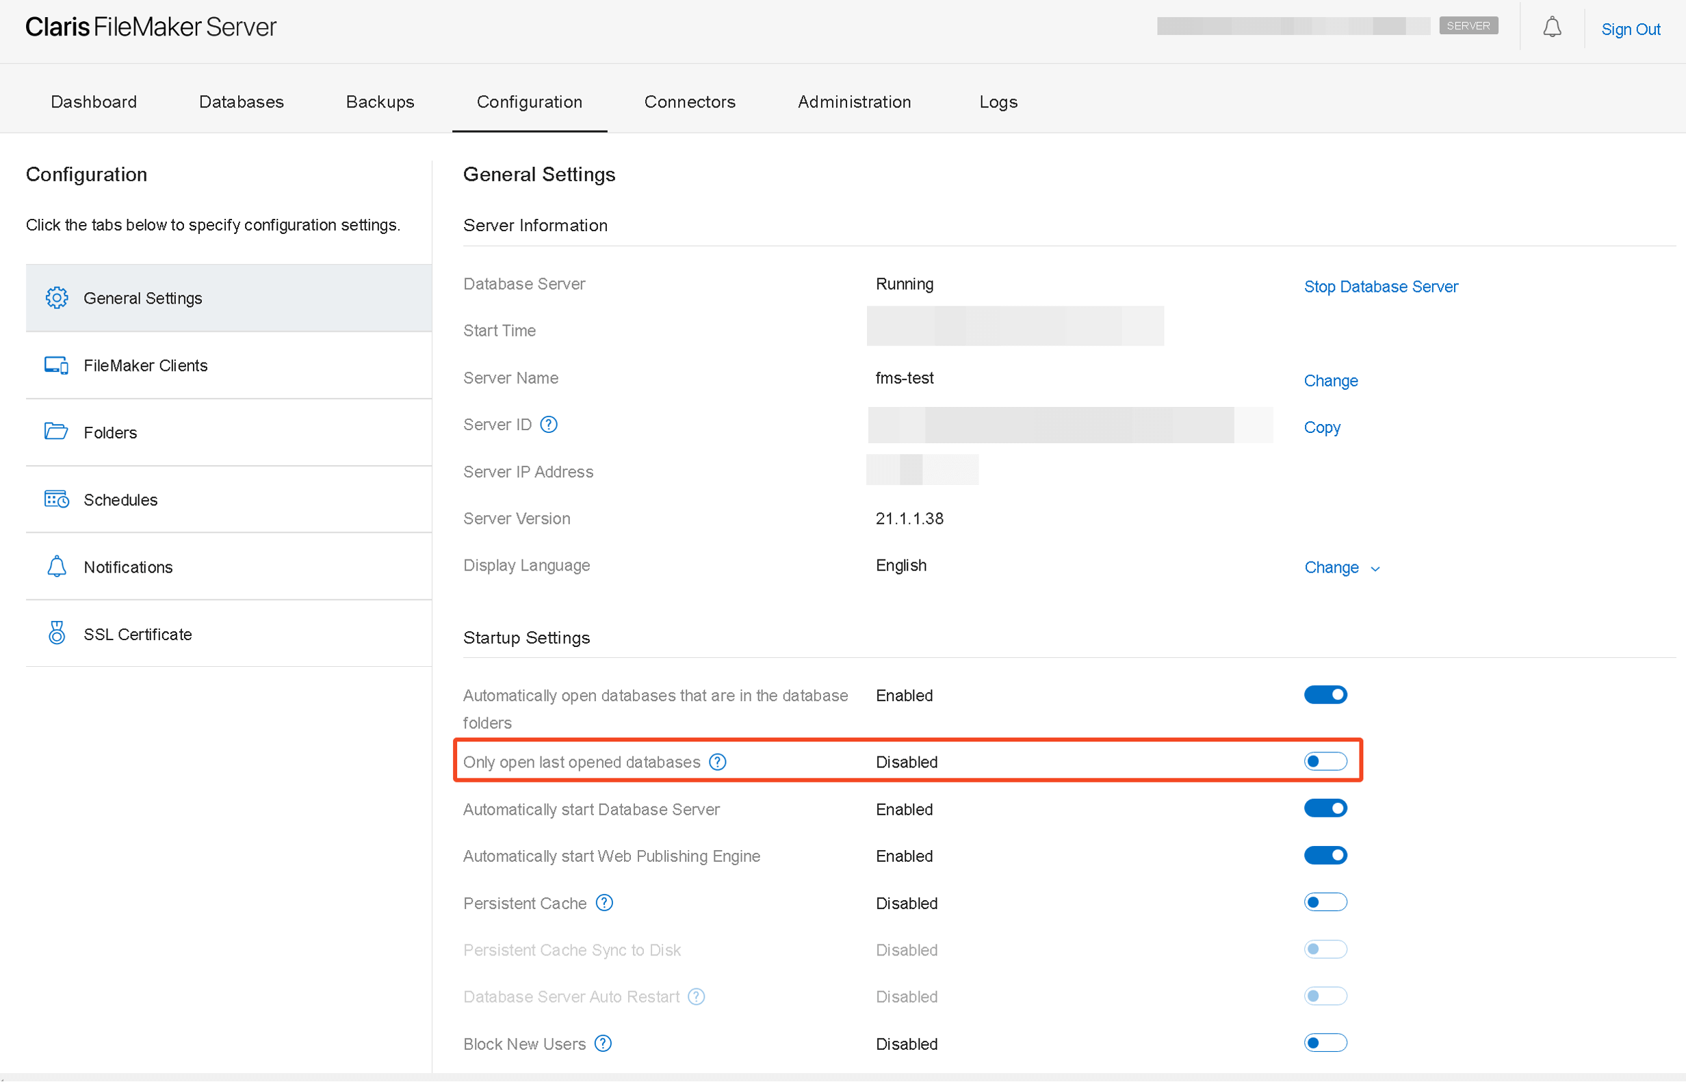Click the Running status text

coord(905,285)
